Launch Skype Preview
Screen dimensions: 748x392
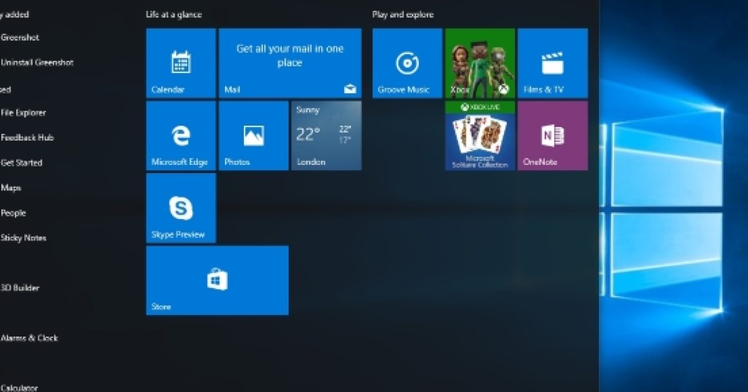pyautogui.click(x=181, y=208)
